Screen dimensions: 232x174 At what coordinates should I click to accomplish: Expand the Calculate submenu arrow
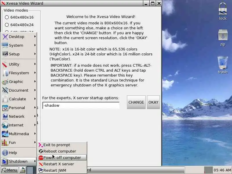(35, 99)
